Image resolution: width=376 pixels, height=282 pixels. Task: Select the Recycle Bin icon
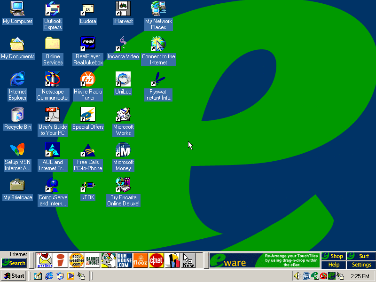17,115
